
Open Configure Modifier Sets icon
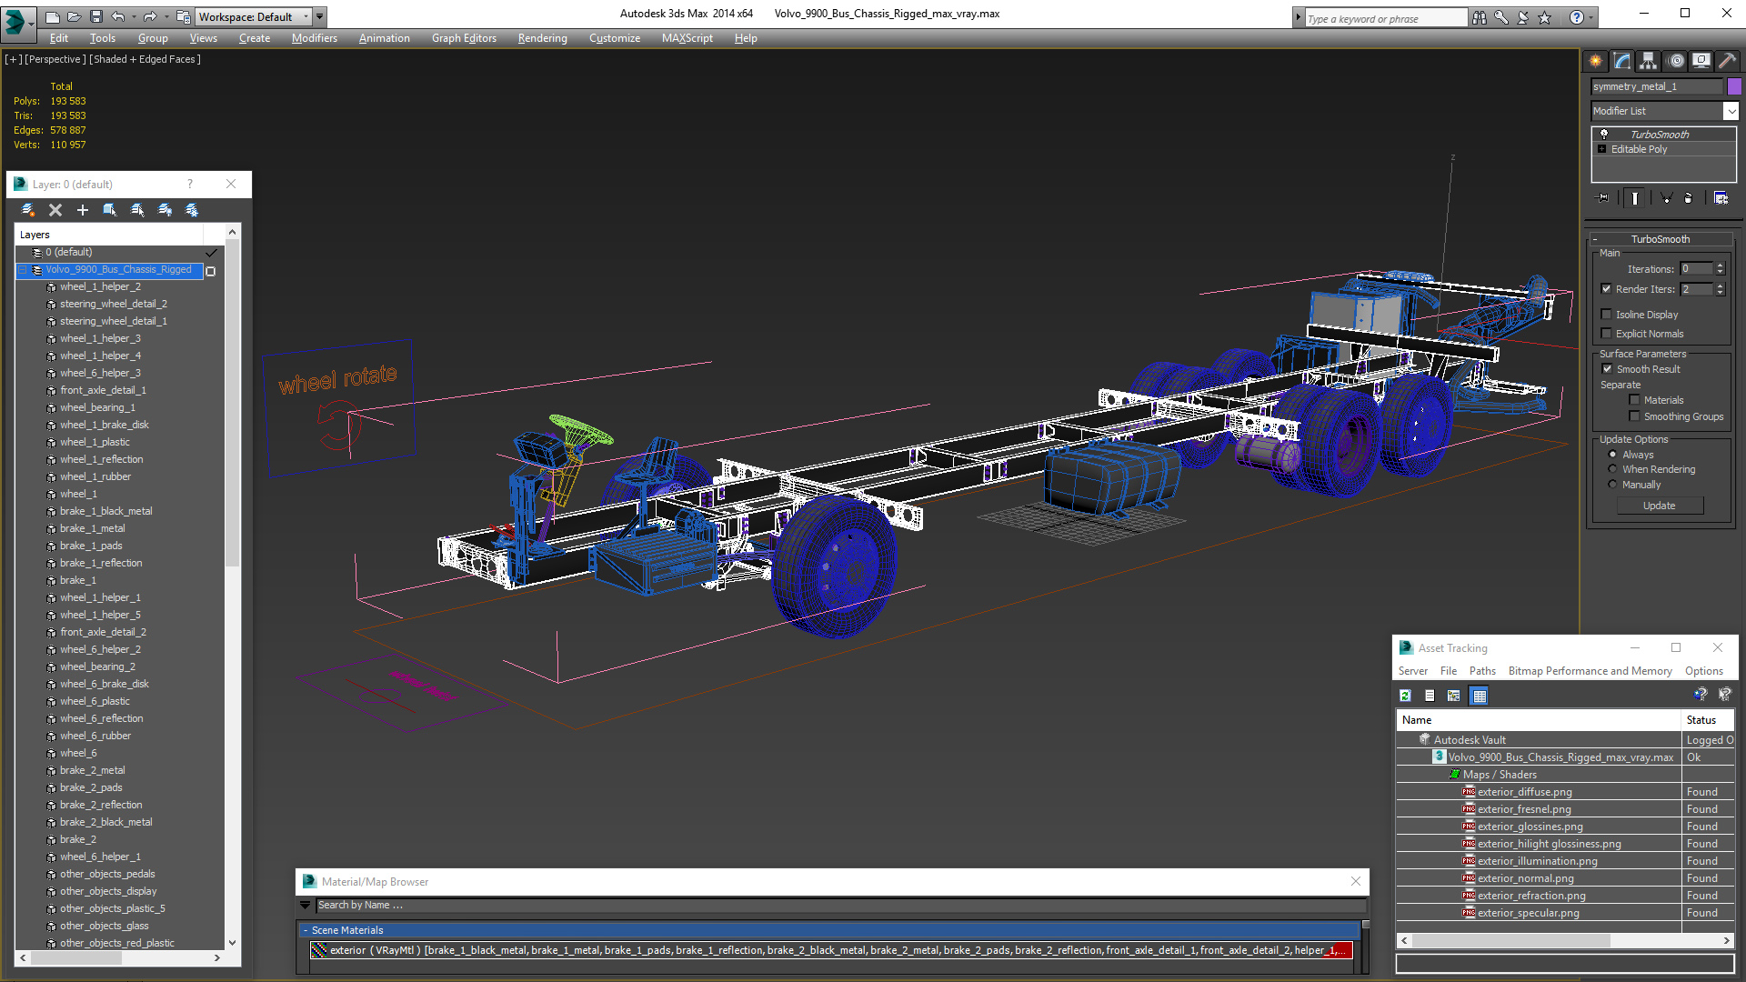coord(1721,197)
